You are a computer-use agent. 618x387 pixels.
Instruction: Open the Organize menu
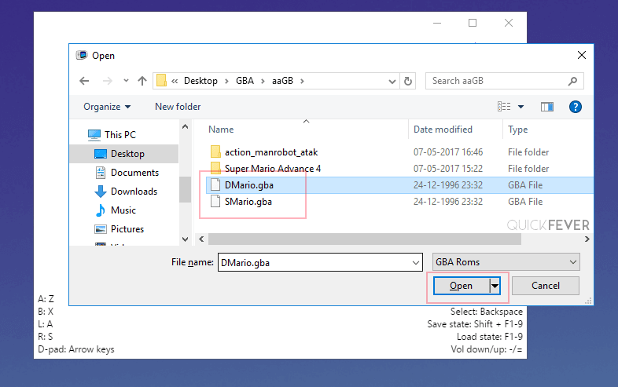click(107, 107)
